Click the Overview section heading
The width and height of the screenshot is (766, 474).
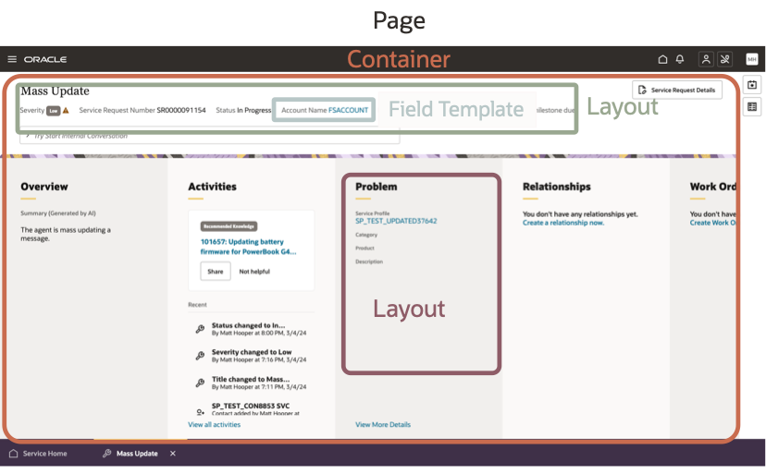click(44, 187)
